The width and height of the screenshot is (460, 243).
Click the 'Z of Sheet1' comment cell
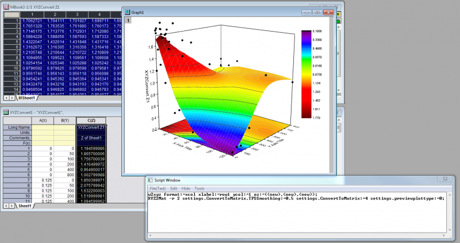coord(91,138)
